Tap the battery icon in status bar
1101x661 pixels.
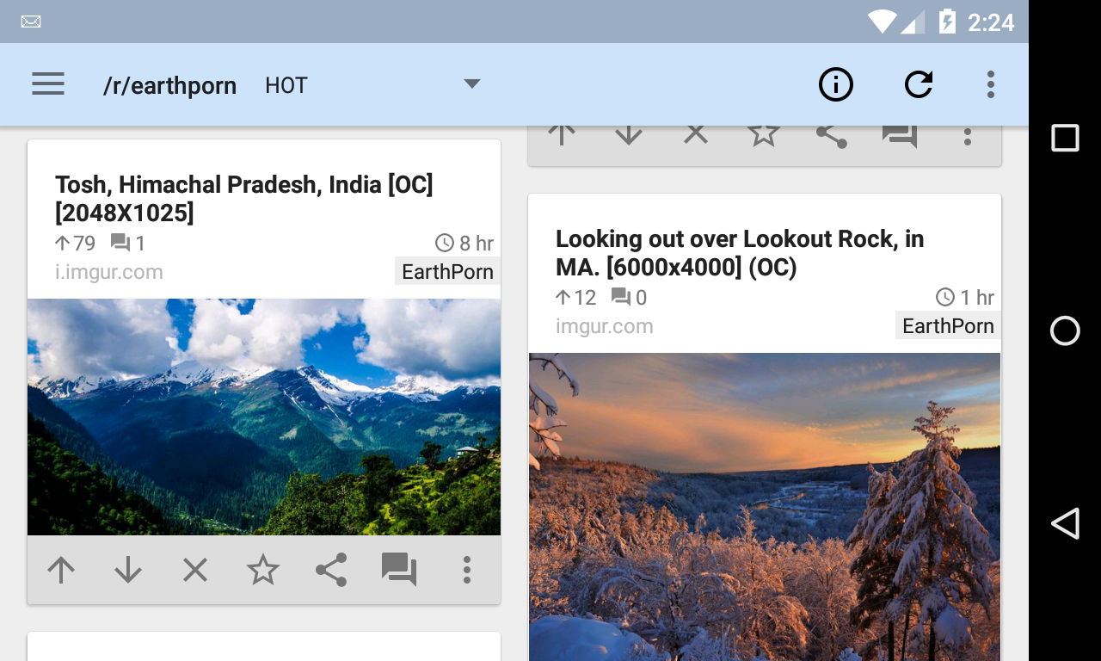click(x=947, y=22)
